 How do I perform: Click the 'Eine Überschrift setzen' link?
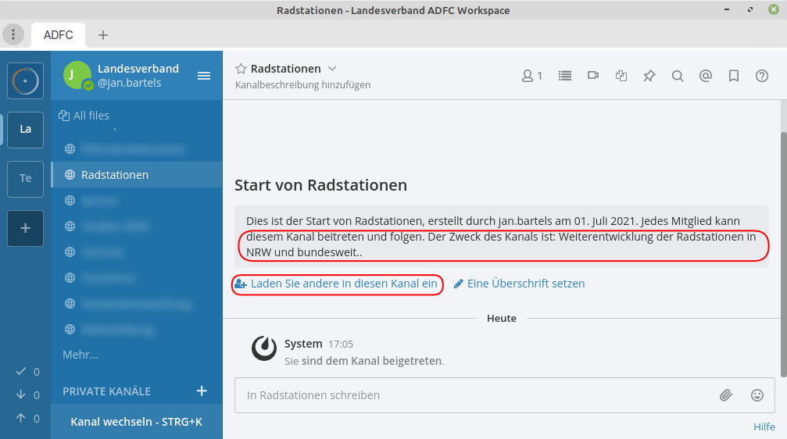point(525,284)
